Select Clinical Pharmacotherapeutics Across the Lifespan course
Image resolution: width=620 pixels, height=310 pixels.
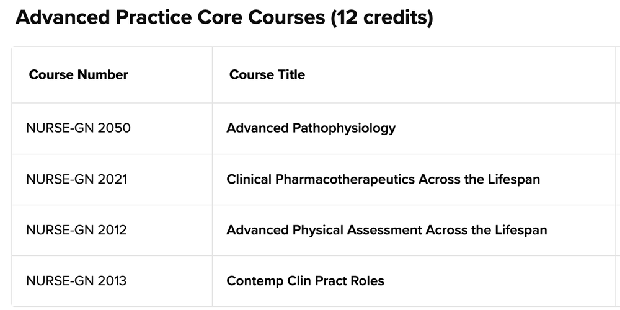pyautogui.click(x=383, y=179)
